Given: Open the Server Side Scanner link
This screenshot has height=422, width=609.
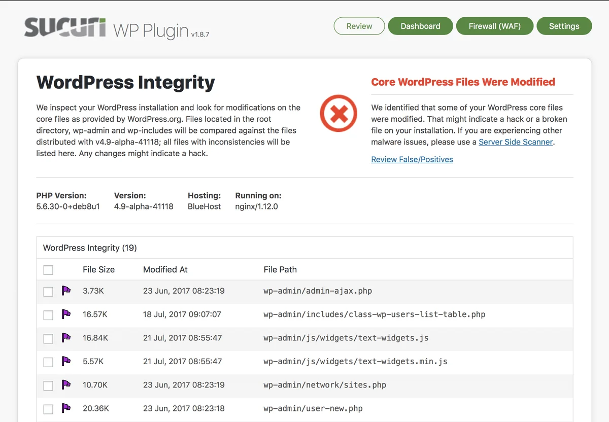Looking at the screenshot, I should 515,142.
